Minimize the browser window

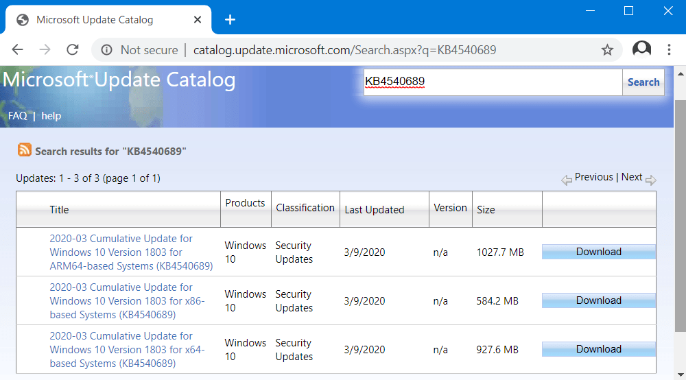point(590,10)
